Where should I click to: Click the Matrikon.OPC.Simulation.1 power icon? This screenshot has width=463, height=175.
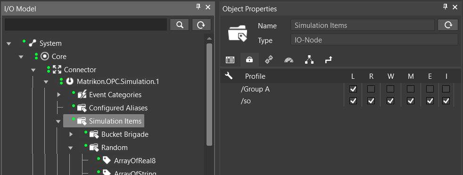click(69, 81)
